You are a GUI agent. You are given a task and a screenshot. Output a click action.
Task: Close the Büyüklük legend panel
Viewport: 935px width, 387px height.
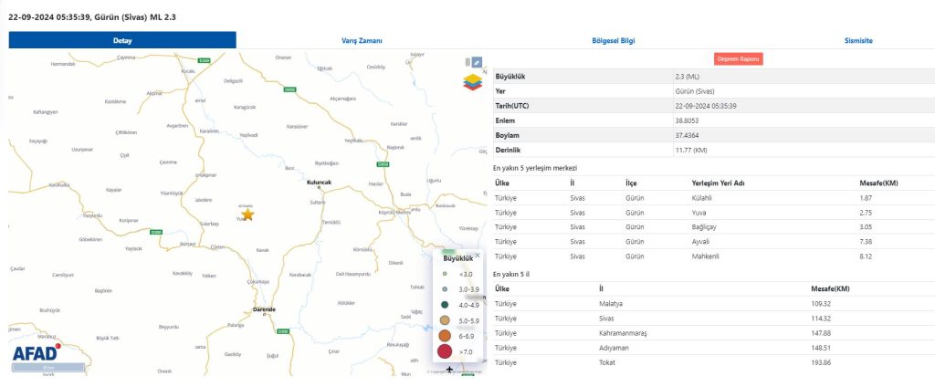point(477,256)
